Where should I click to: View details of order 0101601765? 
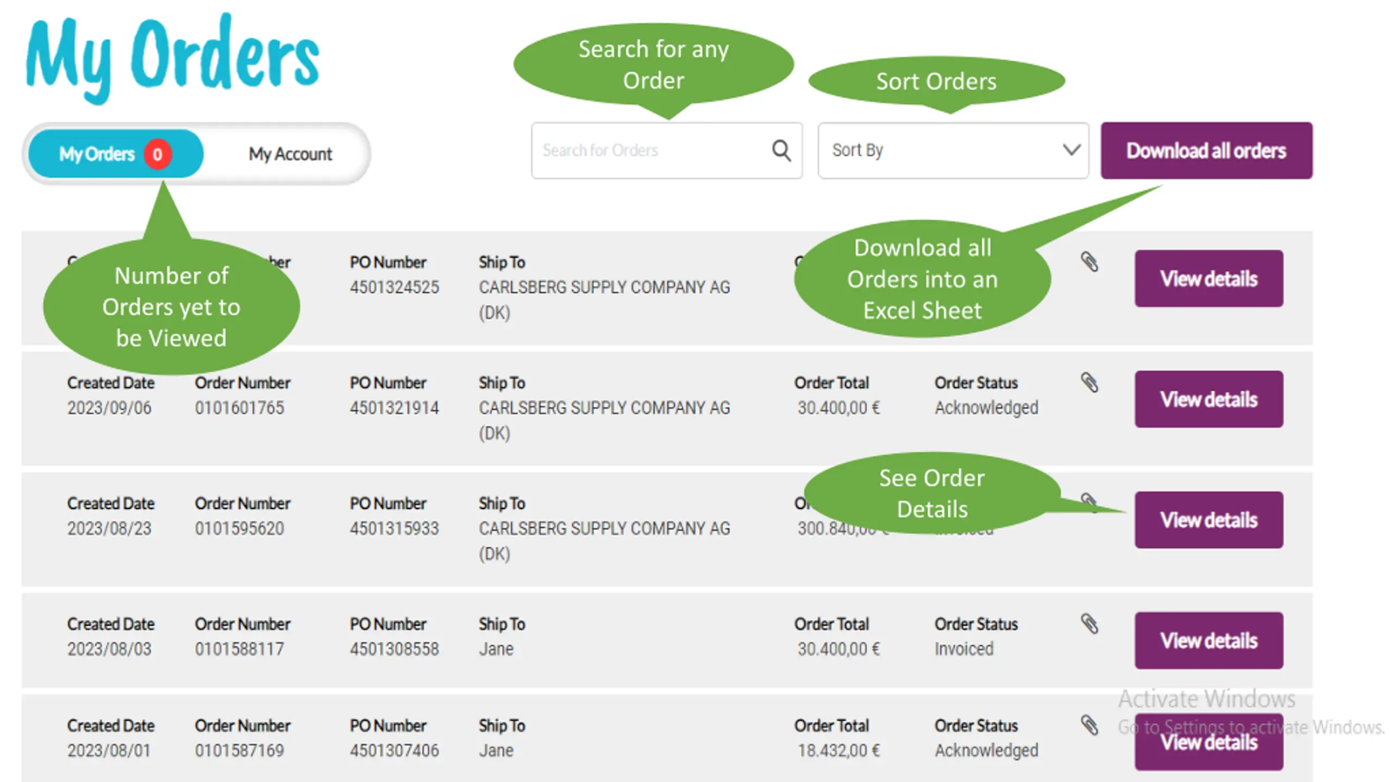point(1208,399)
